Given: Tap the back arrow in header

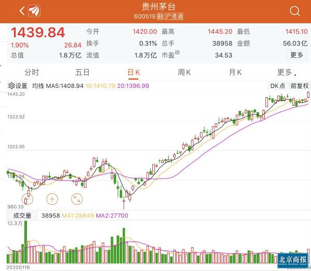Looking at the screenshot, I should click(22, 11).
